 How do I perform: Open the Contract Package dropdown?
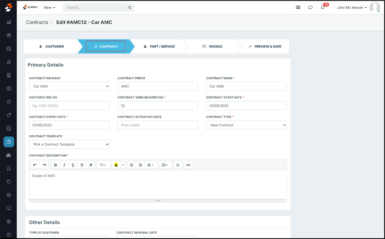pos(69,86)
